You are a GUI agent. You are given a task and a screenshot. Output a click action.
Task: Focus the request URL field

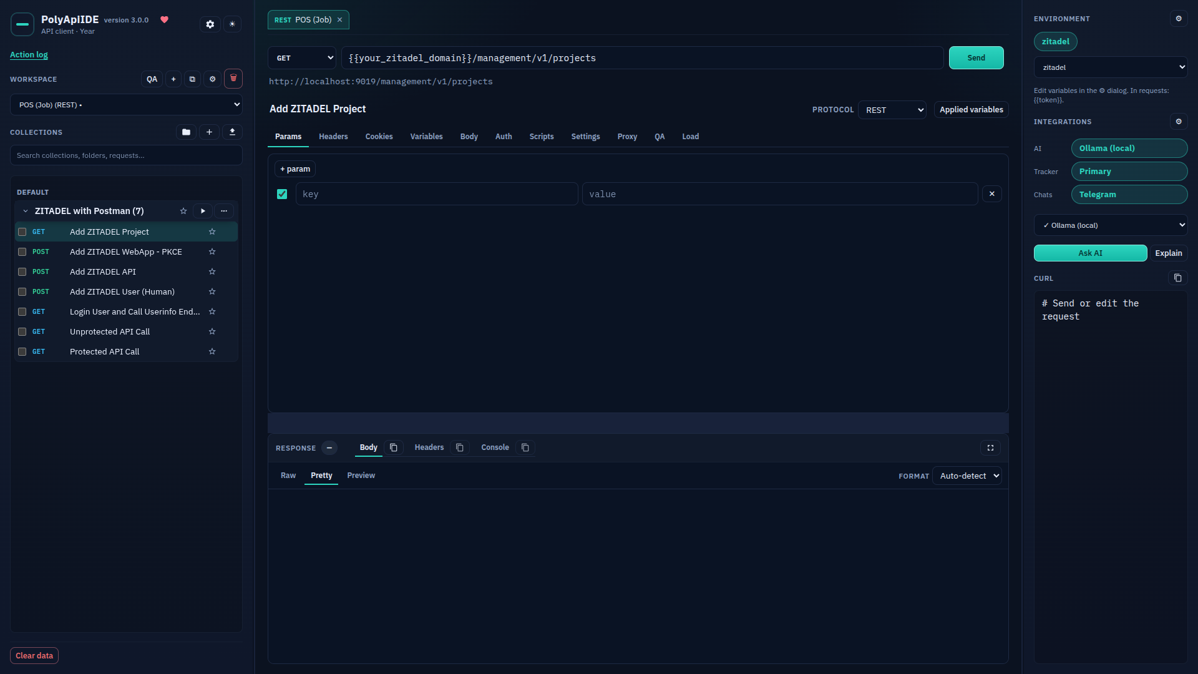643,58
